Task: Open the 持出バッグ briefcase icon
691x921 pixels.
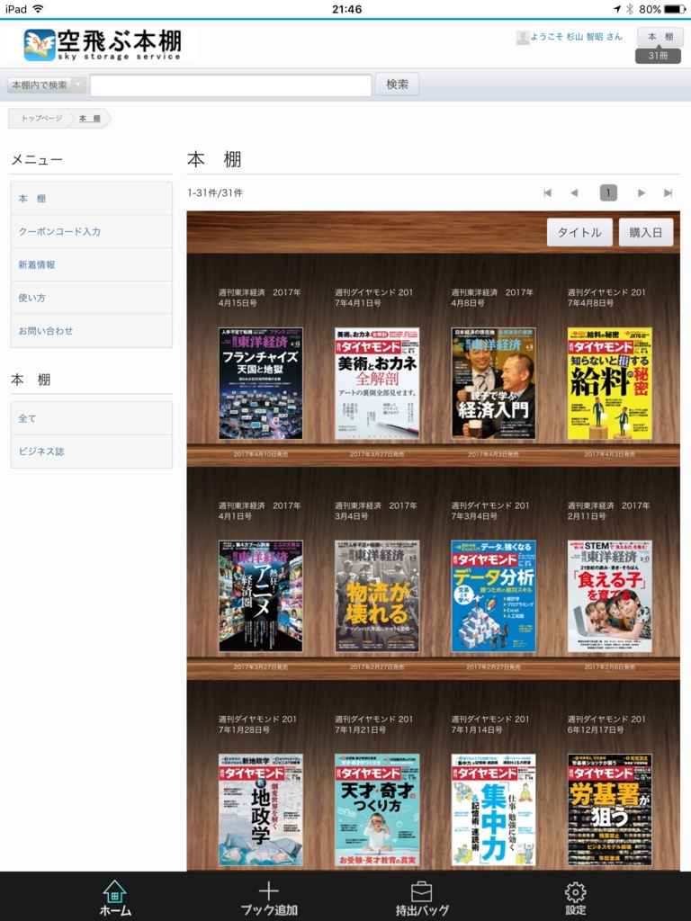Action: click(x=421, y=891)
